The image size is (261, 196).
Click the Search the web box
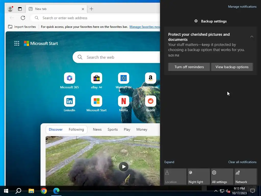coord(116,57)
